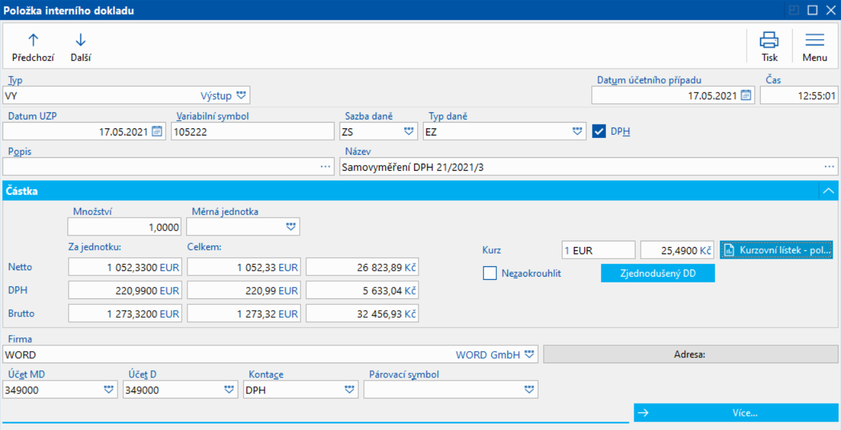
Task: Open the hamburger Menu icon
Action: [x=815, y=40]
